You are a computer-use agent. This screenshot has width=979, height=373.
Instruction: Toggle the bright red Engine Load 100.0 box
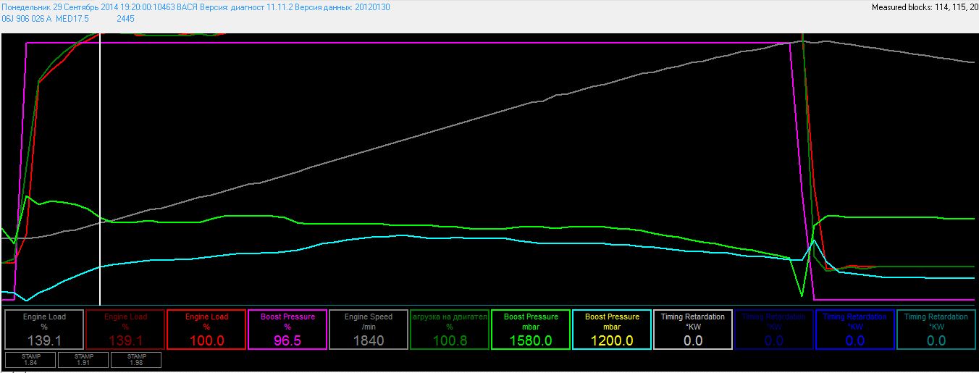[206, 330]
